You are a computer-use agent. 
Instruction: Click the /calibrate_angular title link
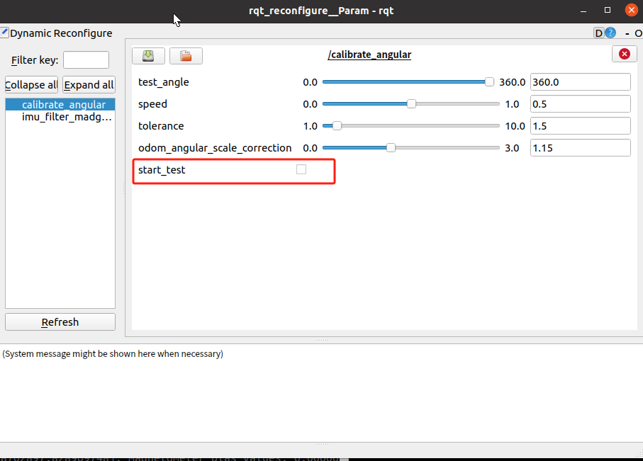tap(369, 55)
